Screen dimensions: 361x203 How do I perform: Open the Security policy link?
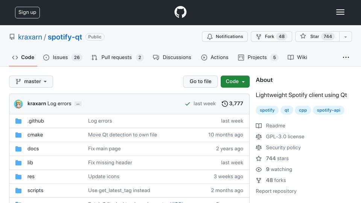[x=278, y=147]
